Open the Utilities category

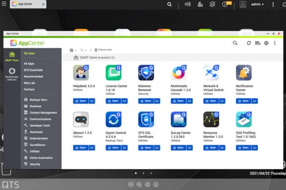coord(32,152)
